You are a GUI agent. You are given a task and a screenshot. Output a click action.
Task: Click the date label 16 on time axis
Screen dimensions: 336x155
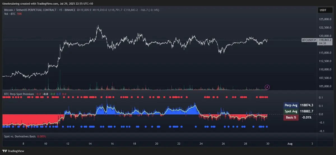(x=112, y=144)
